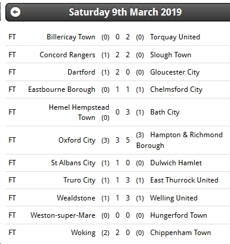The image size is (230, 244).
Task: Click on Dartford team name
Action: tap(81, 72)
